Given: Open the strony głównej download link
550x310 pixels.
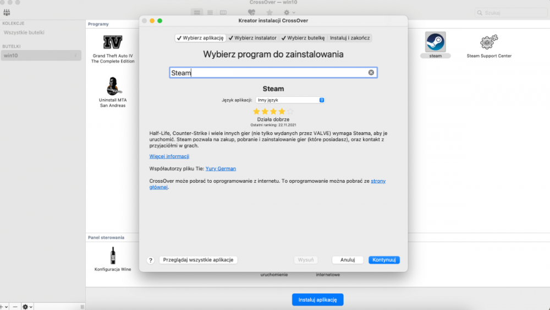Looking at the screenshot, I should click(x=378, y=181).
